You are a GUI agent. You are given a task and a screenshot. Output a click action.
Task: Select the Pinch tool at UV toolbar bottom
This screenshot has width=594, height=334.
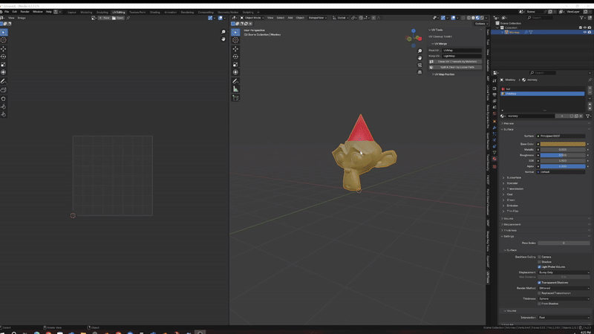(4, 114)
